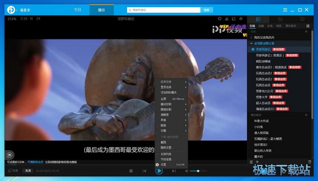Seek on the video progress bar
The height and width of the screenshot is (181, 318).
tap(126, 165)
